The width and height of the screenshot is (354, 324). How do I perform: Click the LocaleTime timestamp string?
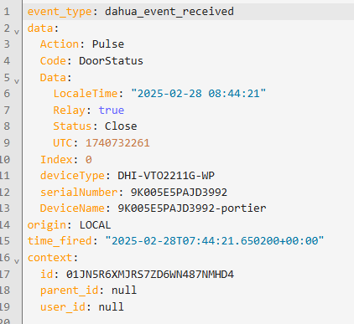coord(199,94)
